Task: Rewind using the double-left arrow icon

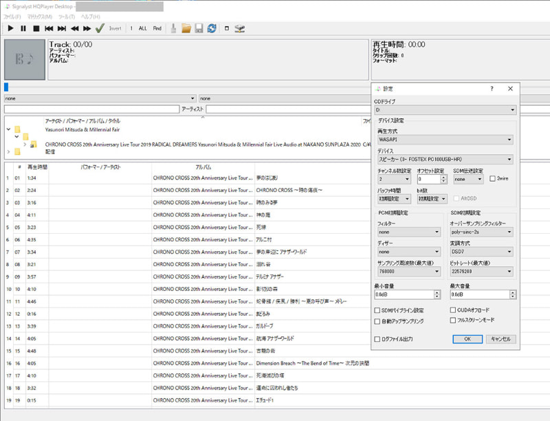Action: 74,28
